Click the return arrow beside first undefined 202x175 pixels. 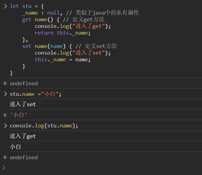click(x=5, y=83)
